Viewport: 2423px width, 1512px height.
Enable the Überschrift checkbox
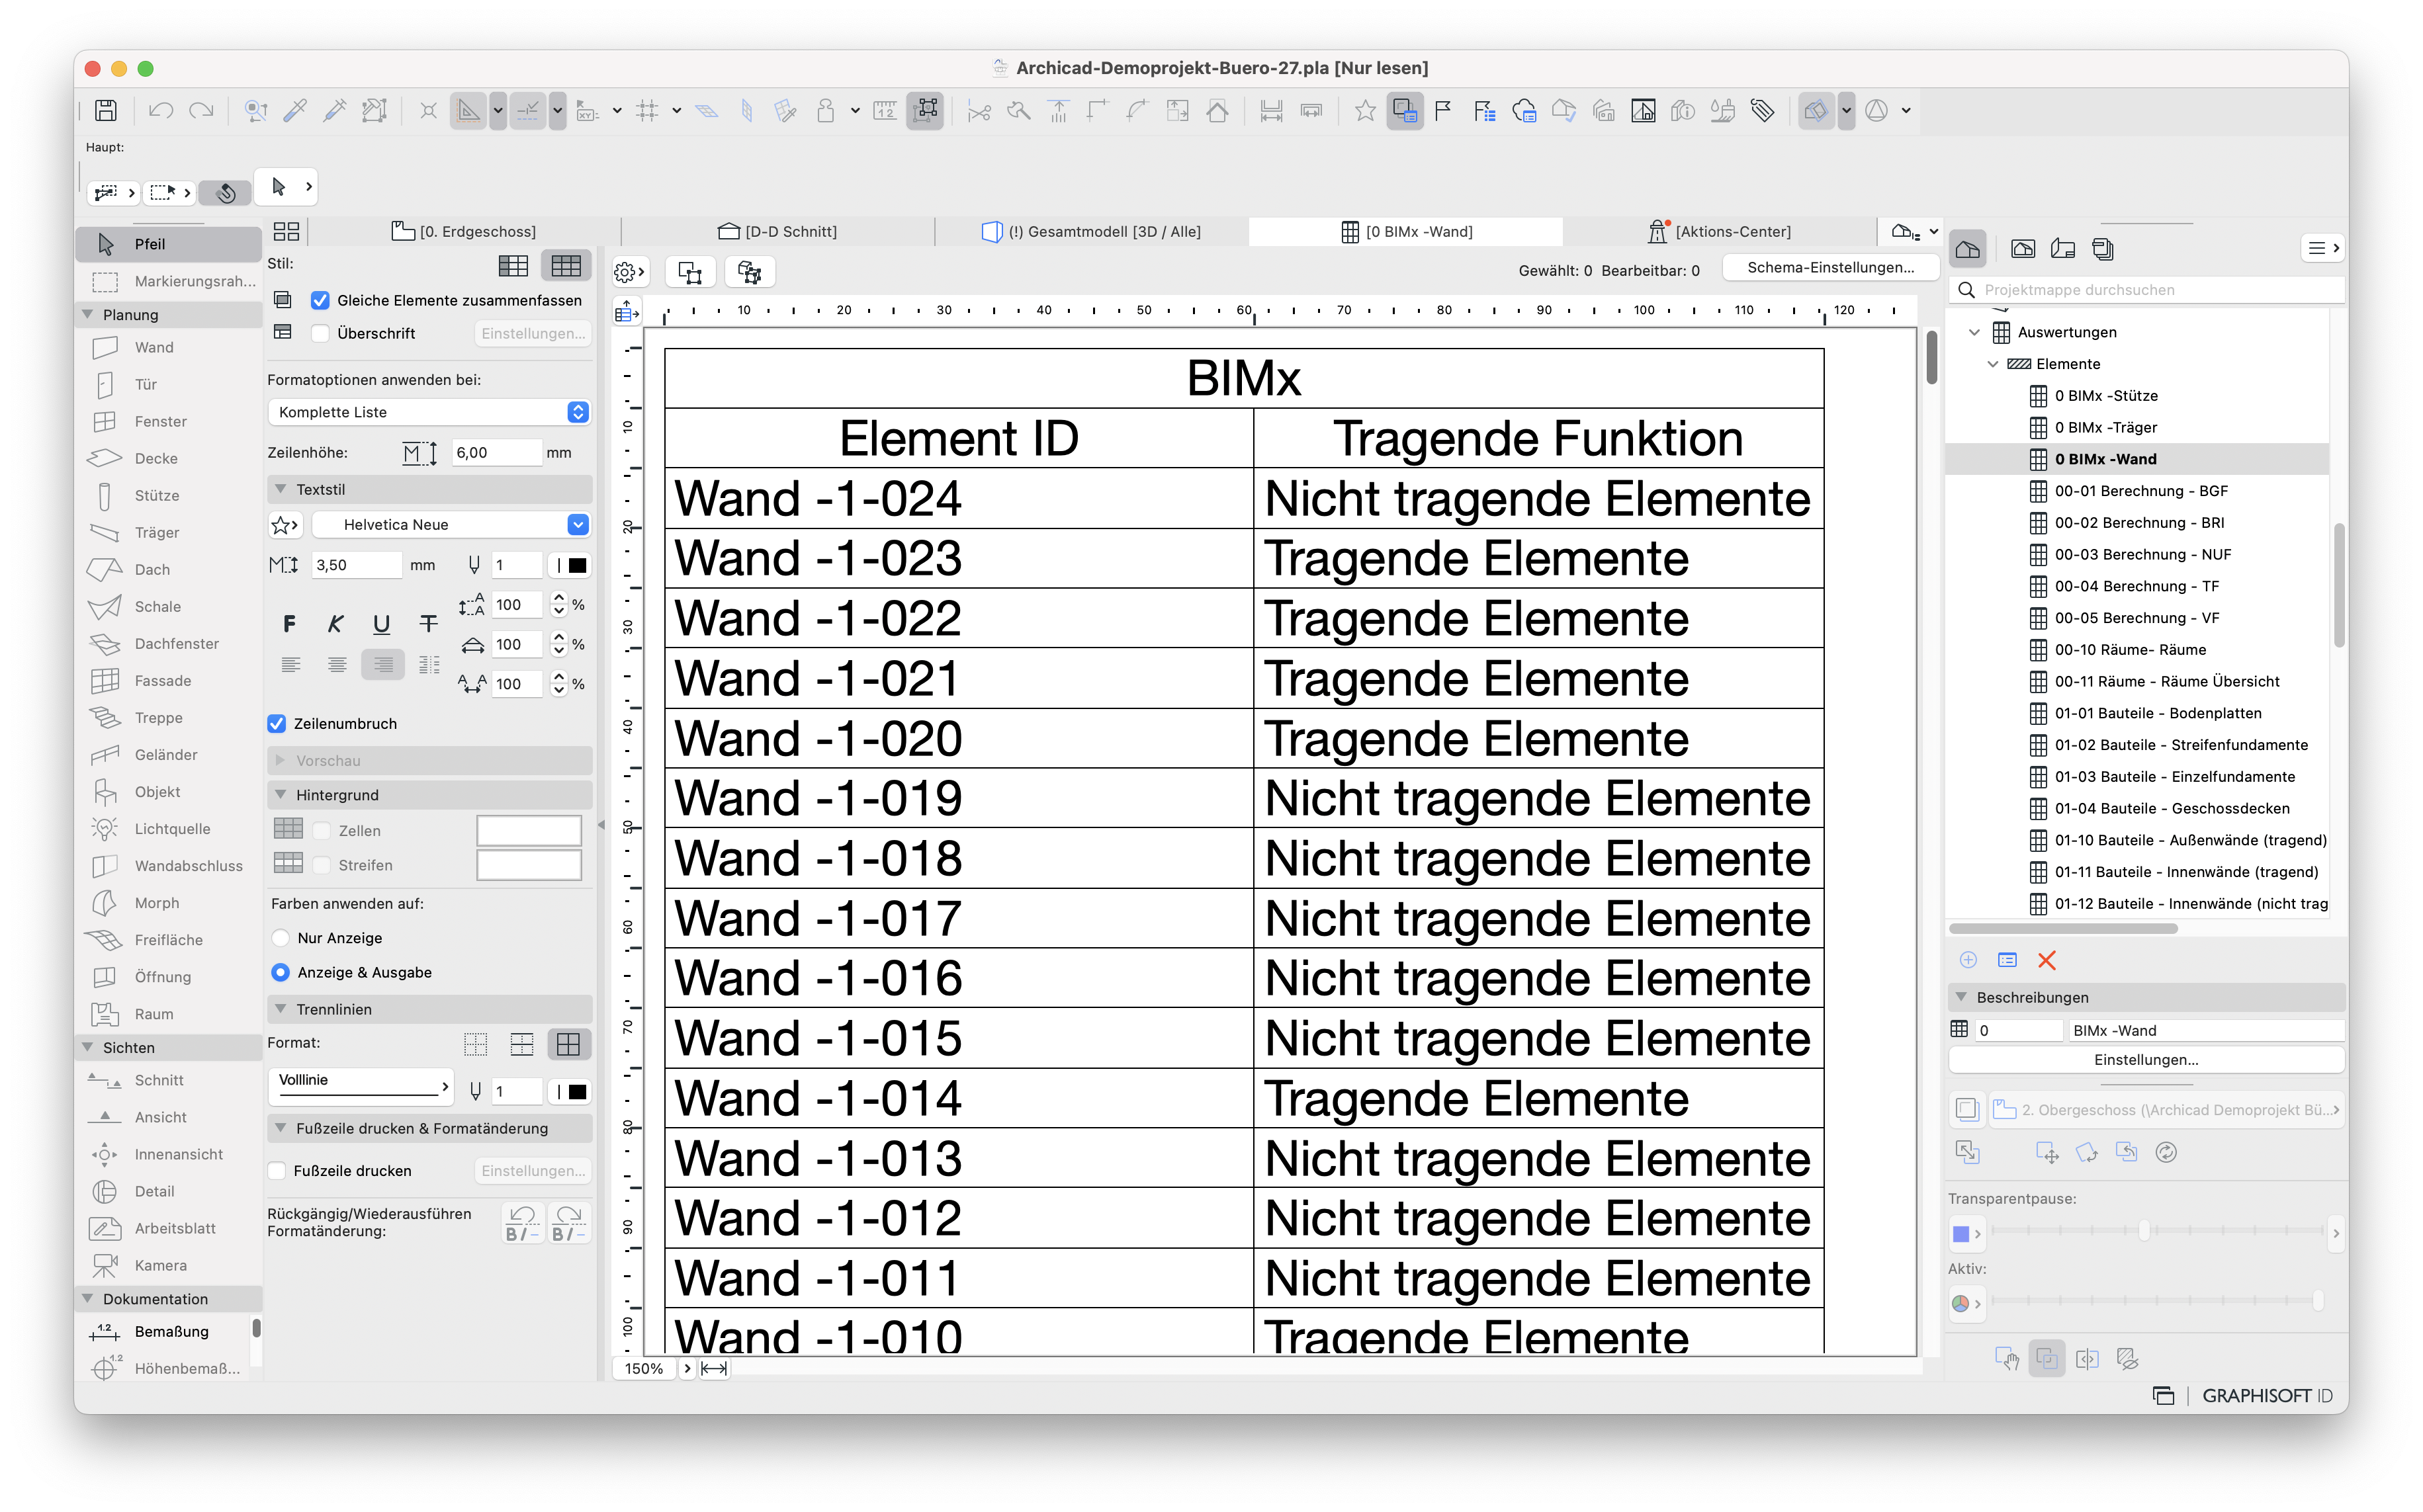pos(320,333)
